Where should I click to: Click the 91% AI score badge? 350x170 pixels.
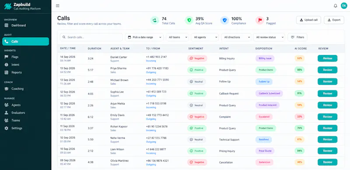[300, 94]
